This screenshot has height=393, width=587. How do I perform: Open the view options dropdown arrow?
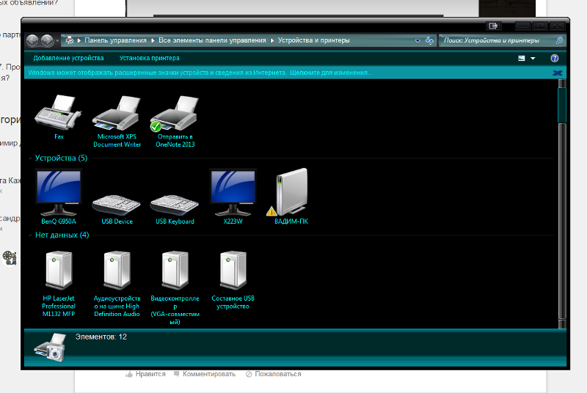(533, 58)
